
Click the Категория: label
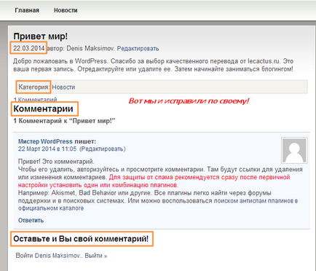(34, 87)
